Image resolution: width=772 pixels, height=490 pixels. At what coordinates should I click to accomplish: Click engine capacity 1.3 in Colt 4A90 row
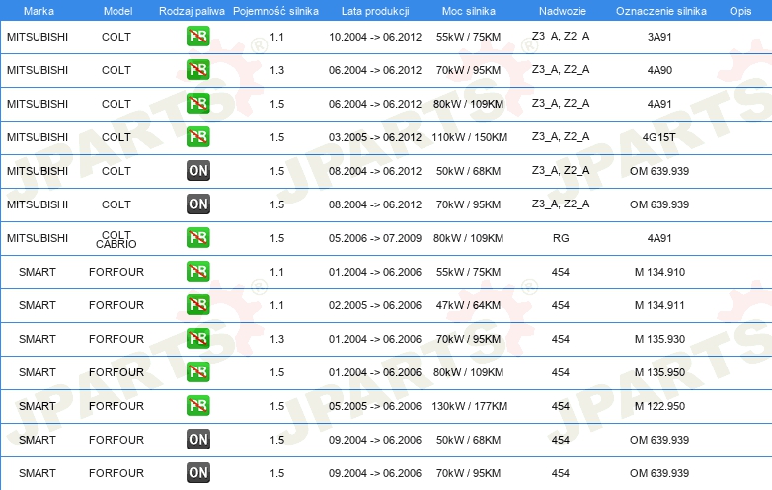click(276, 70)
